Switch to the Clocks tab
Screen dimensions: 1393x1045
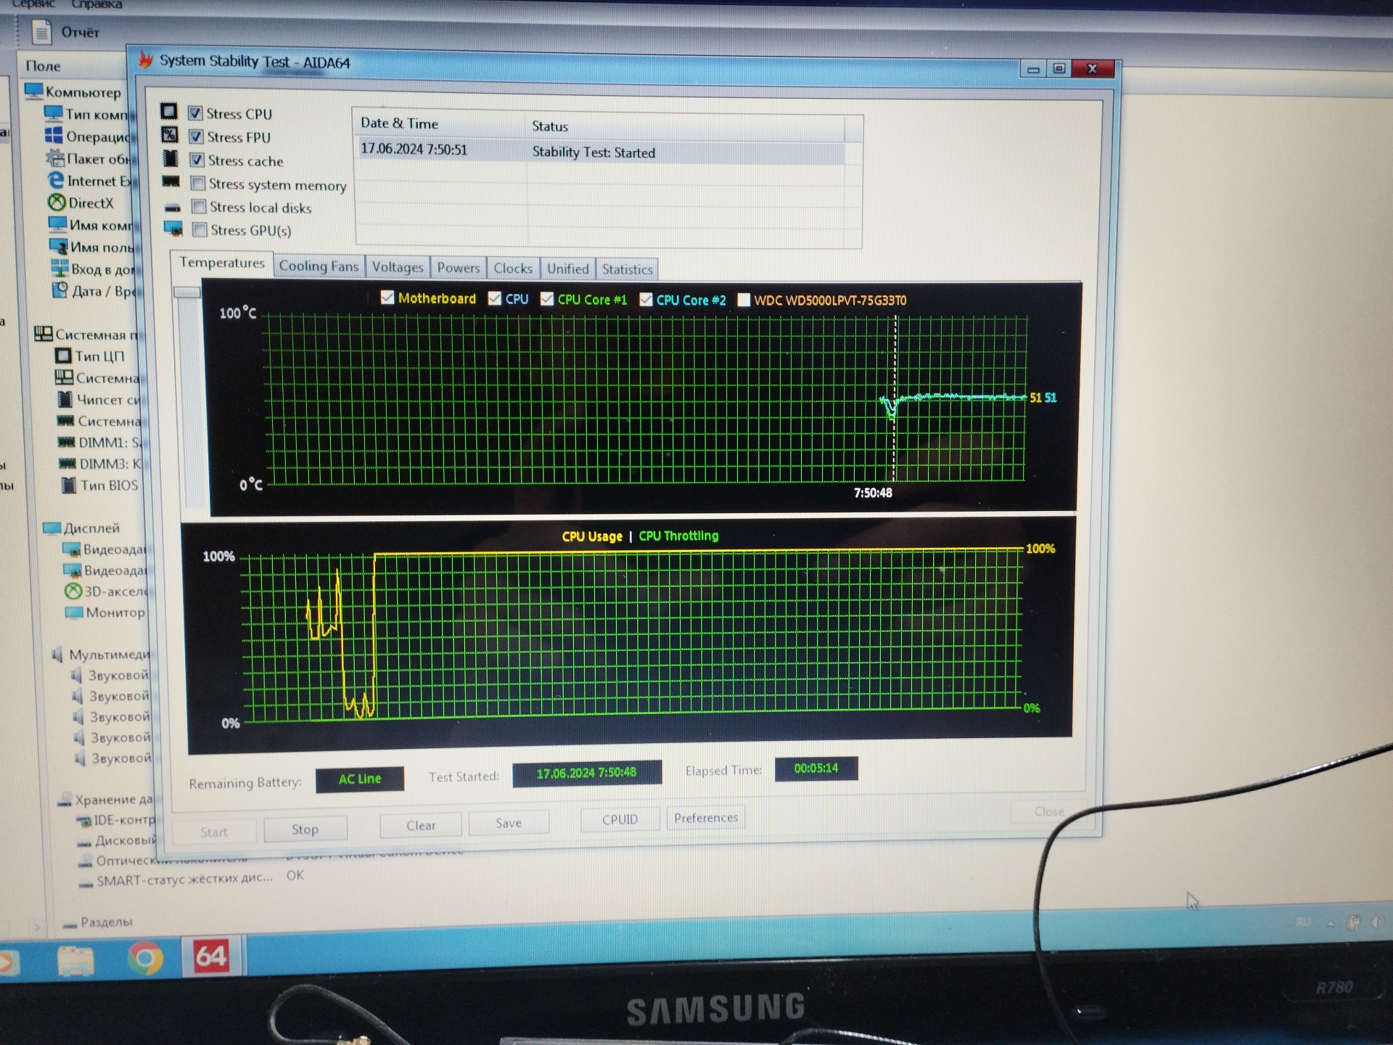click(513, 269)
